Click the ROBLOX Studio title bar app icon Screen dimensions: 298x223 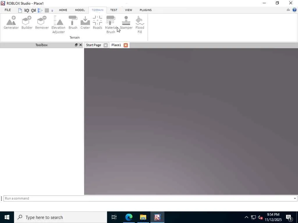pos(3,3)
